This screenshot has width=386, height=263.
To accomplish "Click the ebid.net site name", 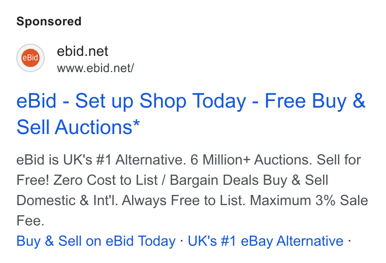I will pos(82,51).
